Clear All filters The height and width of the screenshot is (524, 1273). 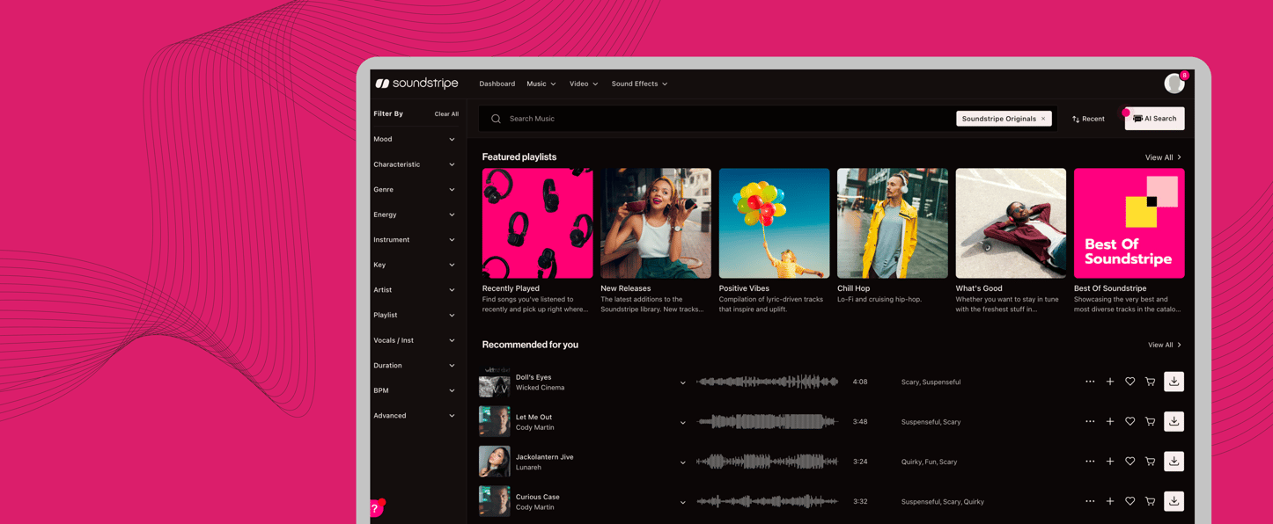click(446, 114)
